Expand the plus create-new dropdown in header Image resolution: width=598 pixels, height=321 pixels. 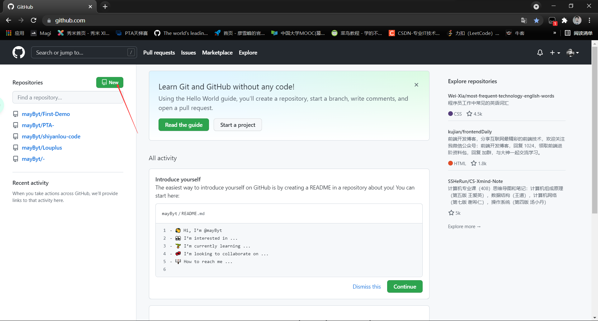coord(555,53)
